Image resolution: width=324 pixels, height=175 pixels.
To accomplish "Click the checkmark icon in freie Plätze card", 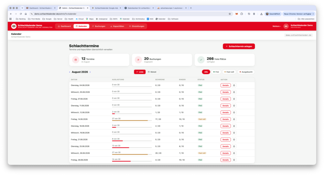I will pos(201,60).
